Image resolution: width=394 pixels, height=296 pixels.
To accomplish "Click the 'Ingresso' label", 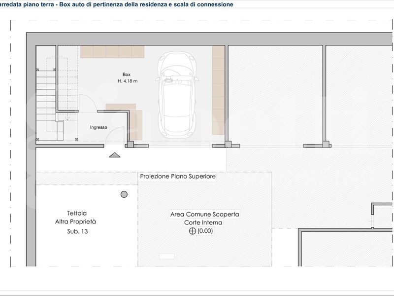I will coord(98,127).
